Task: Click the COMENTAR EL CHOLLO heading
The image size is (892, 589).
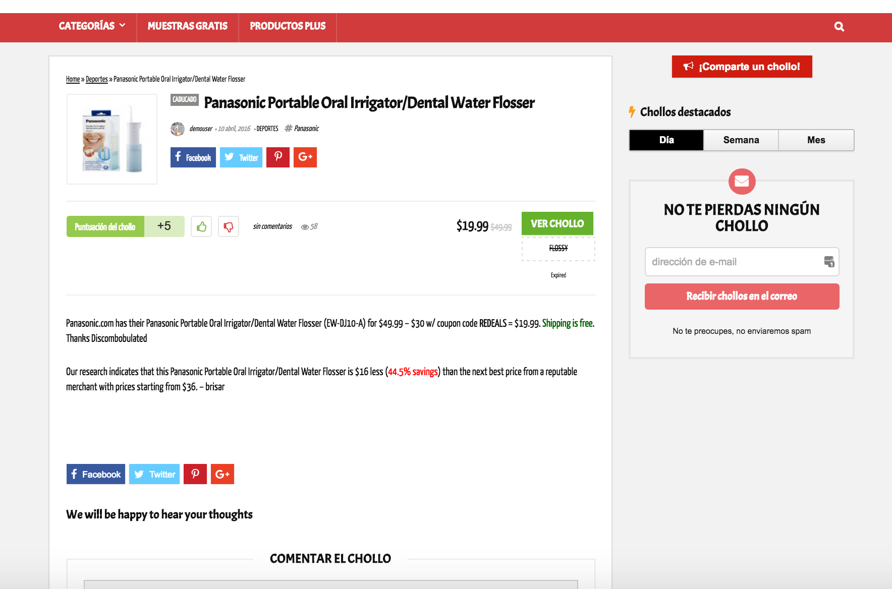Action: pyautogui.click(x=330, y=559)
